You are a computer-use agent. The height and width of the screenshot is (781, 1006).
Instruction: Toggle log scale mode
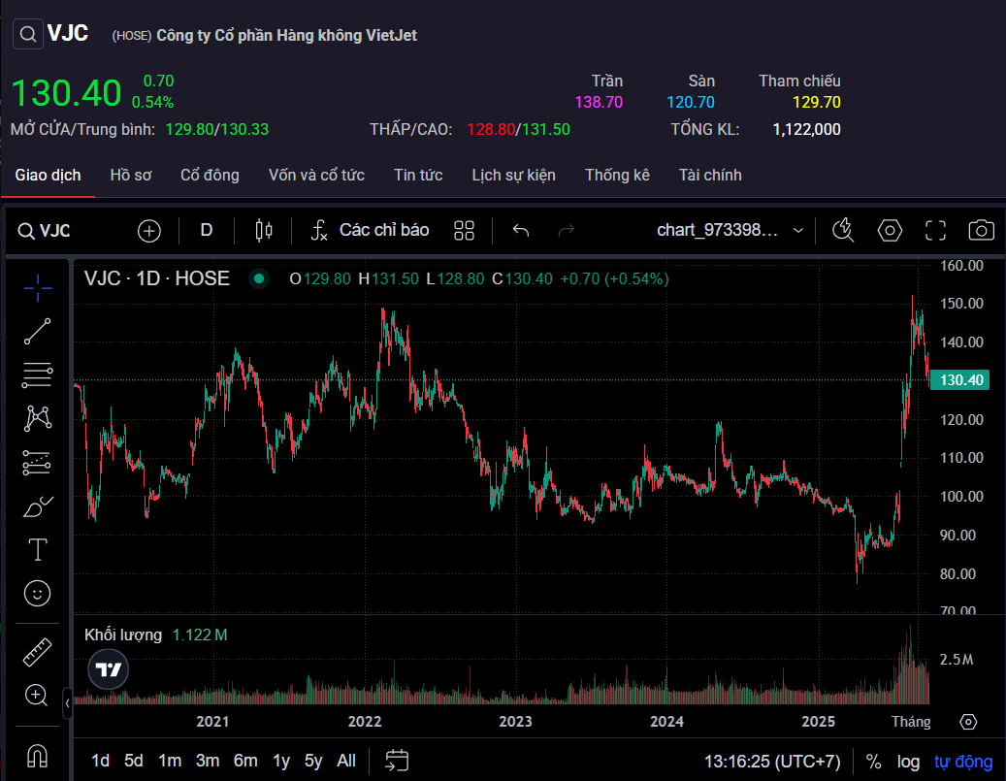[908, 761]
